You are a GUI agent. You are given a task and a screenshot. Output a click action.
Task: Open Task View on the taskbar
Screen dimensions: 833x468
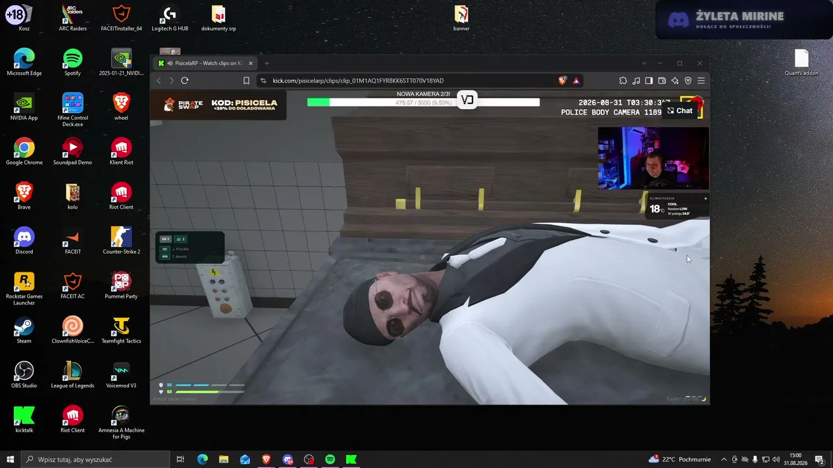(180, 460)
